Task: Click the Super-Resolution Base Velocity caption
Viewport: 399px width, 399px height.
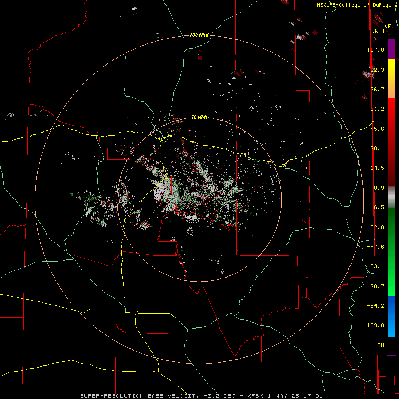Action: click(x=201, y=396)
